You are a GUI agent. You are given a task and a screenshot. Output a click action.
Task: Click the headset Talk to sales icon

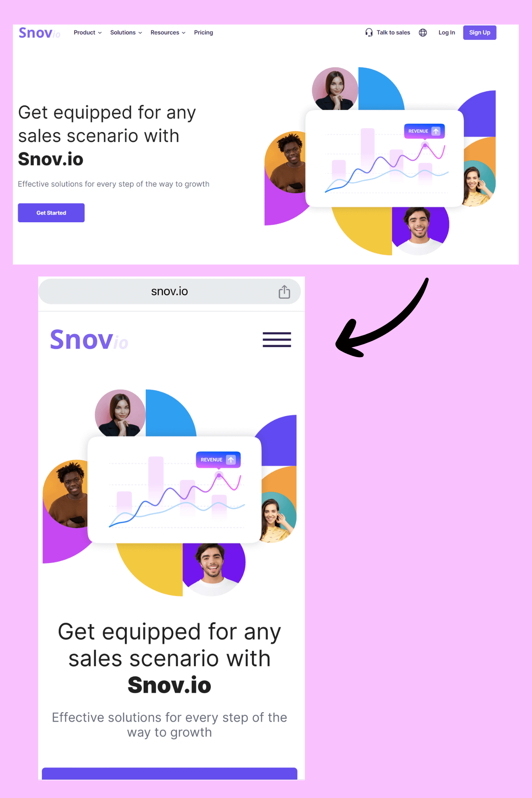[369, 33]
